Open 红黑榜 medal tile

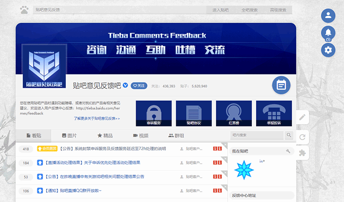(234, 113)
